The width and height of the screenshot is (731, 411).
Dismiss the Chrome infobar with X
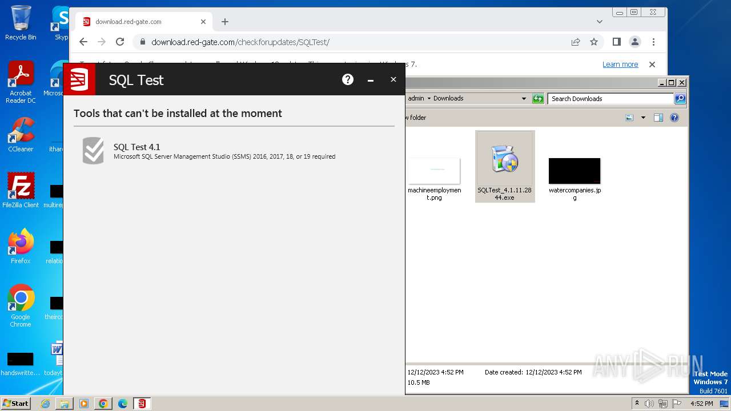click(652, 65)
